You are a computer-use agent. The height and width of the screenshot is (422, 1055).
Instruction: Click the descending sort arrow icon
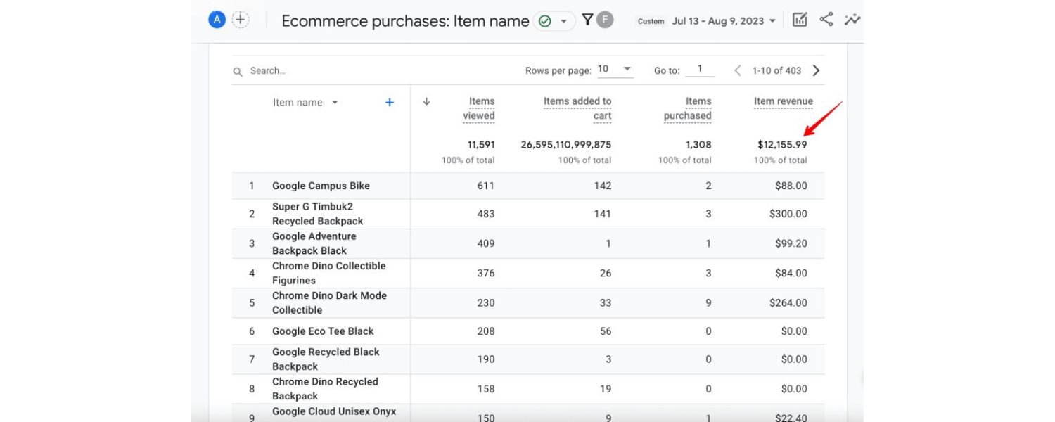(x=426, y=101)
